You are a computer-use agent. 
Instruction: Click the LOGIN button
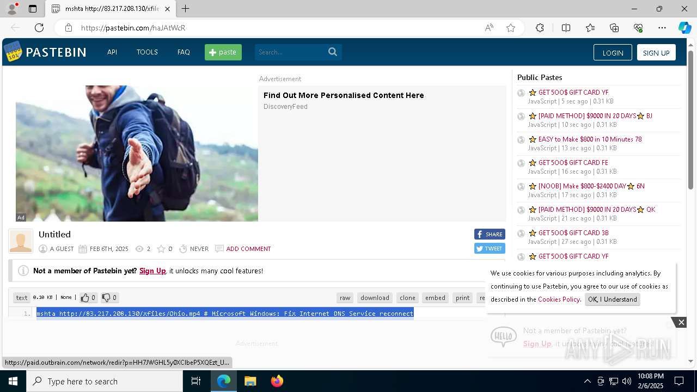613,52
